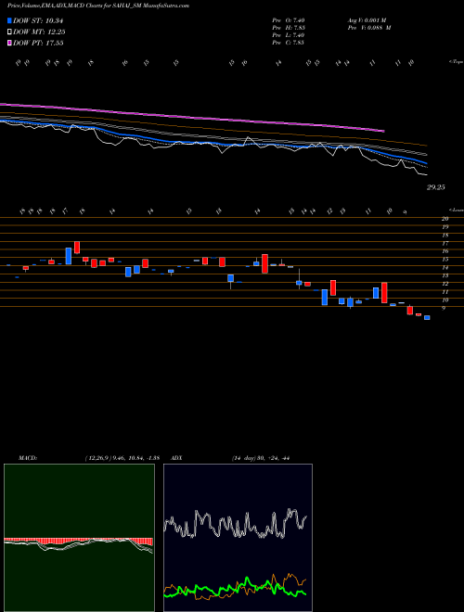
Task: Click the magenta DOW PT legend swatch
Action: 9,43
